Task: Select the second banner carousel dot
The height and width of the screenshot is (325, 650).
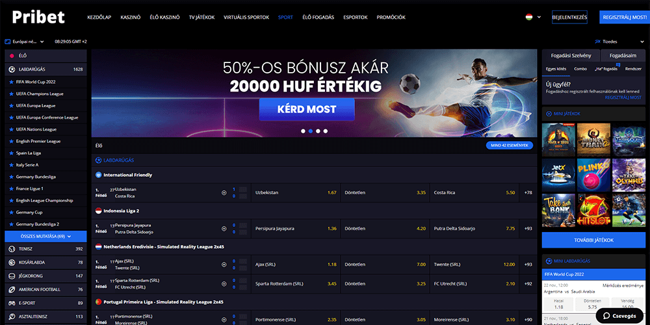Action: pos(311,131)
